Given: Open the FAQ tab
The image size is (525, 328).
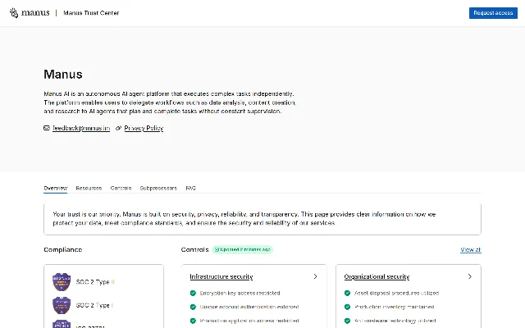Looking at the screenshot, I should 191,188.
